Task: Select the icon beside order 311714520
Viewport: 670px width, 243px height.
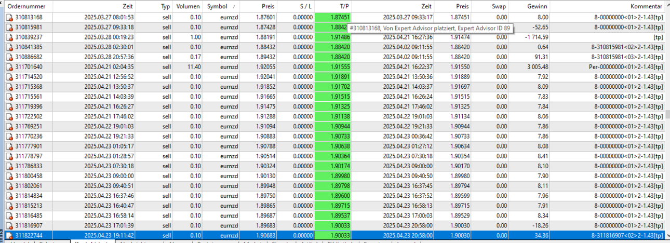Action: (9, 77)
